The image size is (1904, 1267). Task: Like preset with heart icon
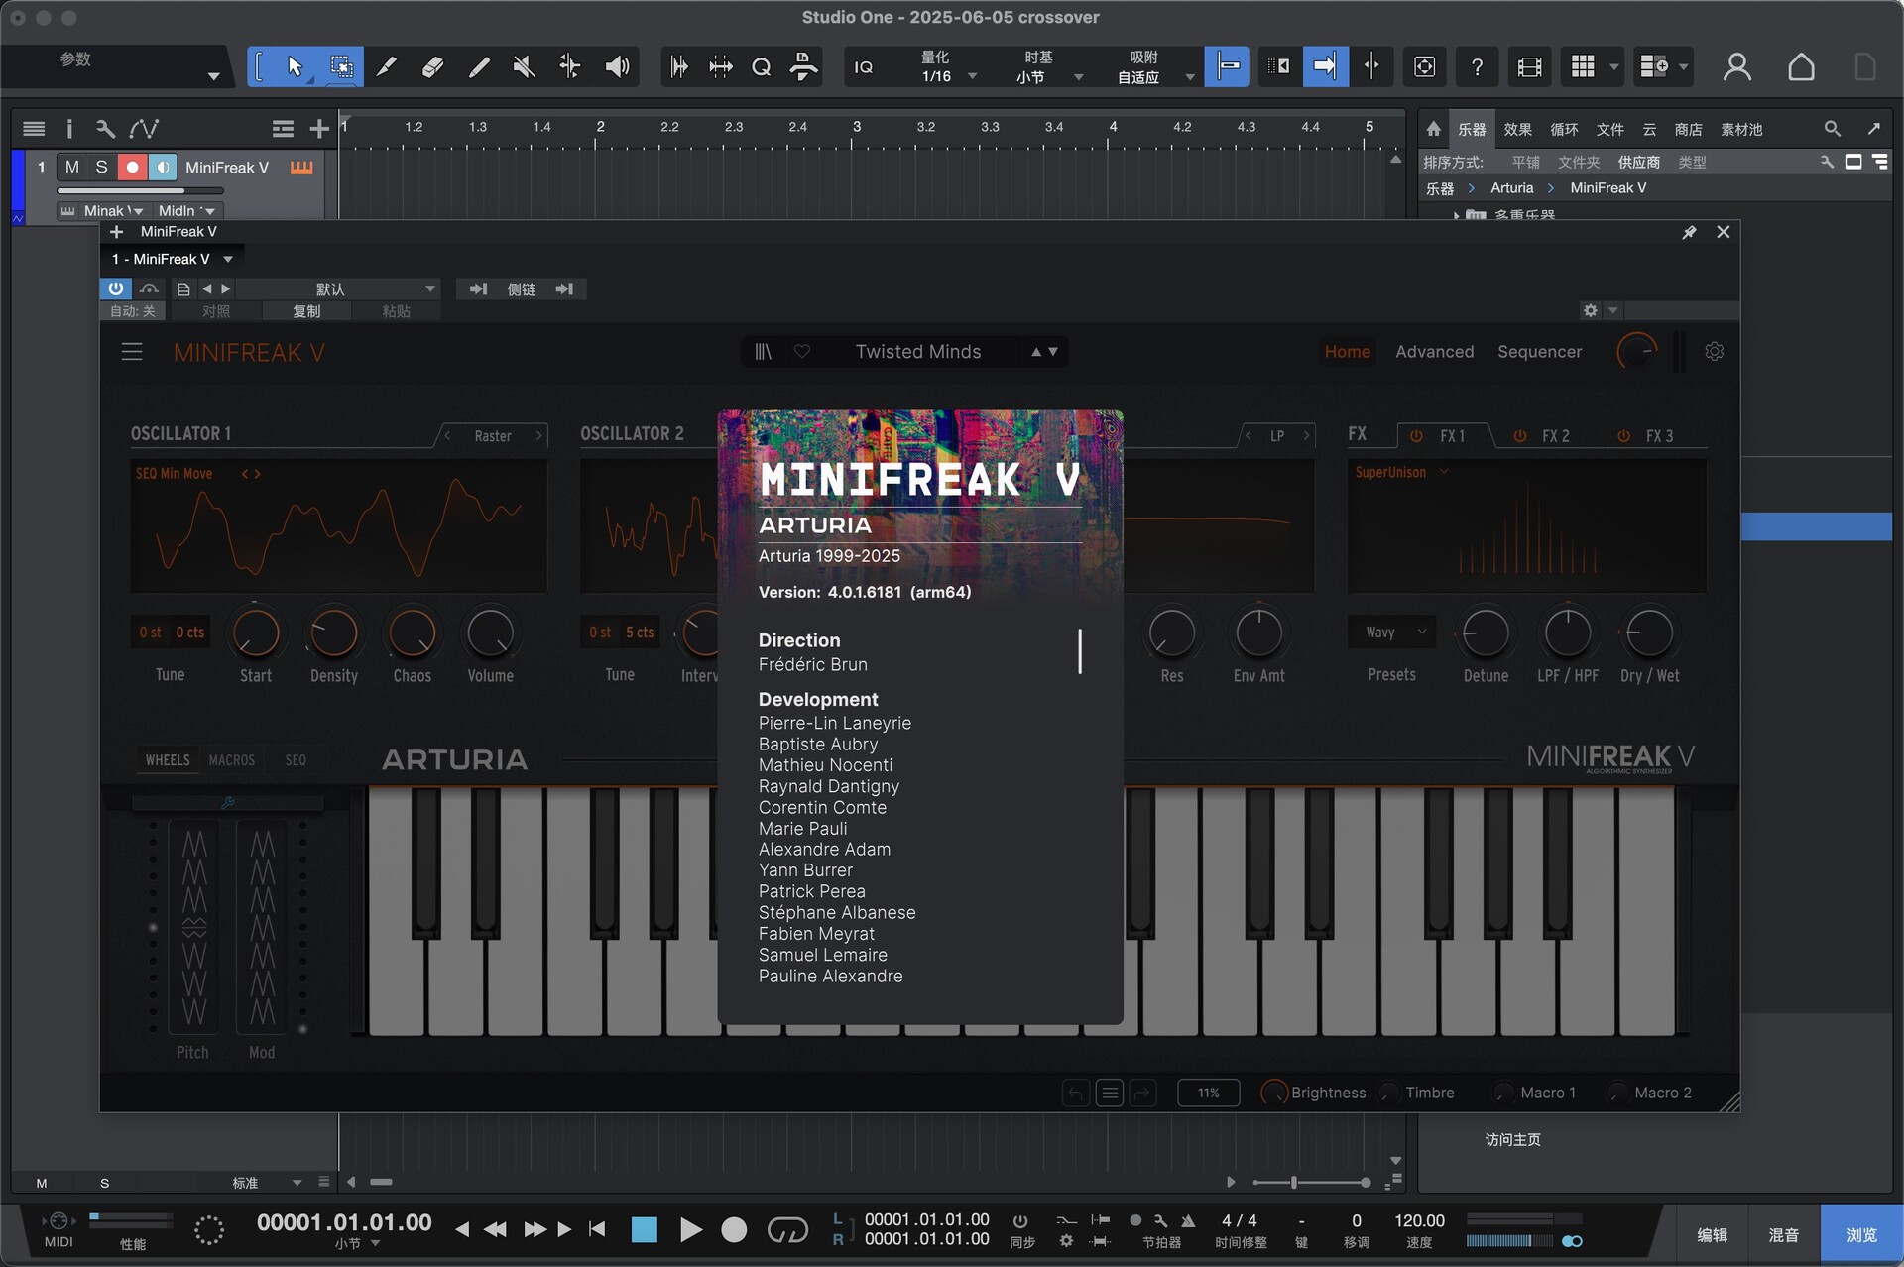point(802,352)
